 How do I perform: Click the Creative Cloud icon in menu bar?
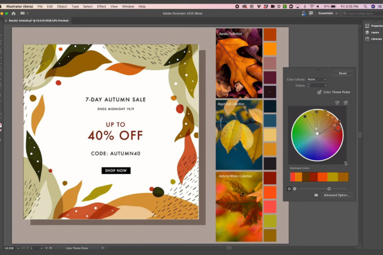(x=244, y=6)
